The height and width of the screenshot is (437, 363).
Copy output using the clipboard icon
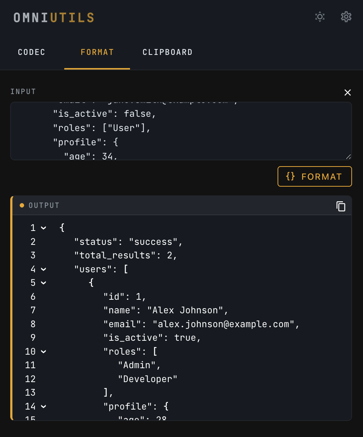341,206
